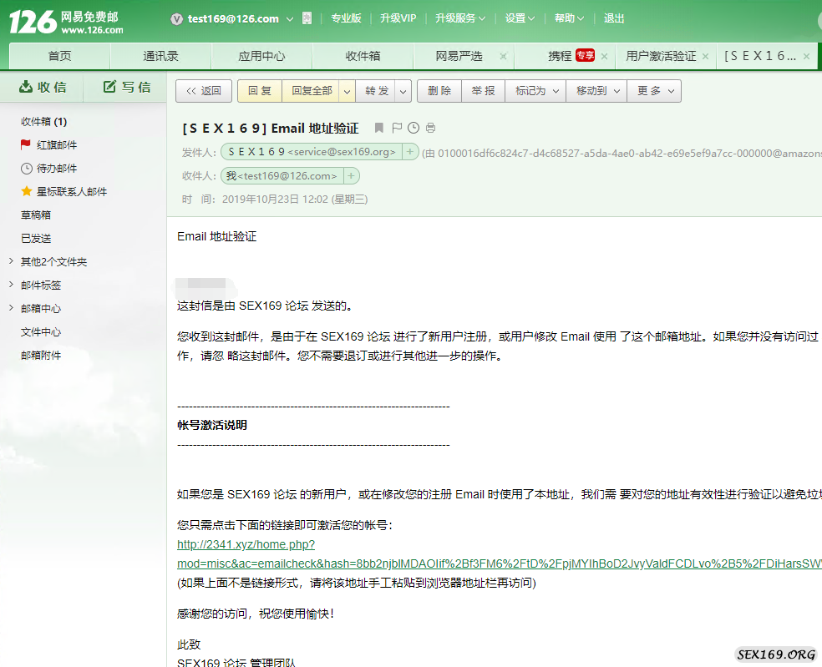Print the email using the printer icon
Screen dimensions: 822x667
[x=430, y=128]
